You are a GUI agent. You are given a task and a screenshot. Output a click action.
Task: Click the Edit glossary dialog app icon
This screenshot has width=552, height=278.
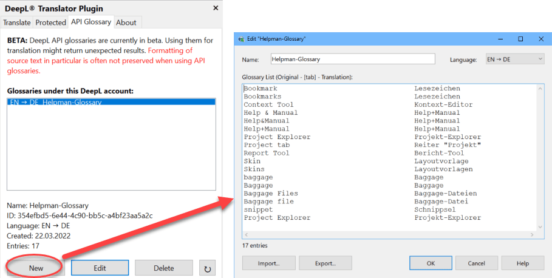click(241, 39)
